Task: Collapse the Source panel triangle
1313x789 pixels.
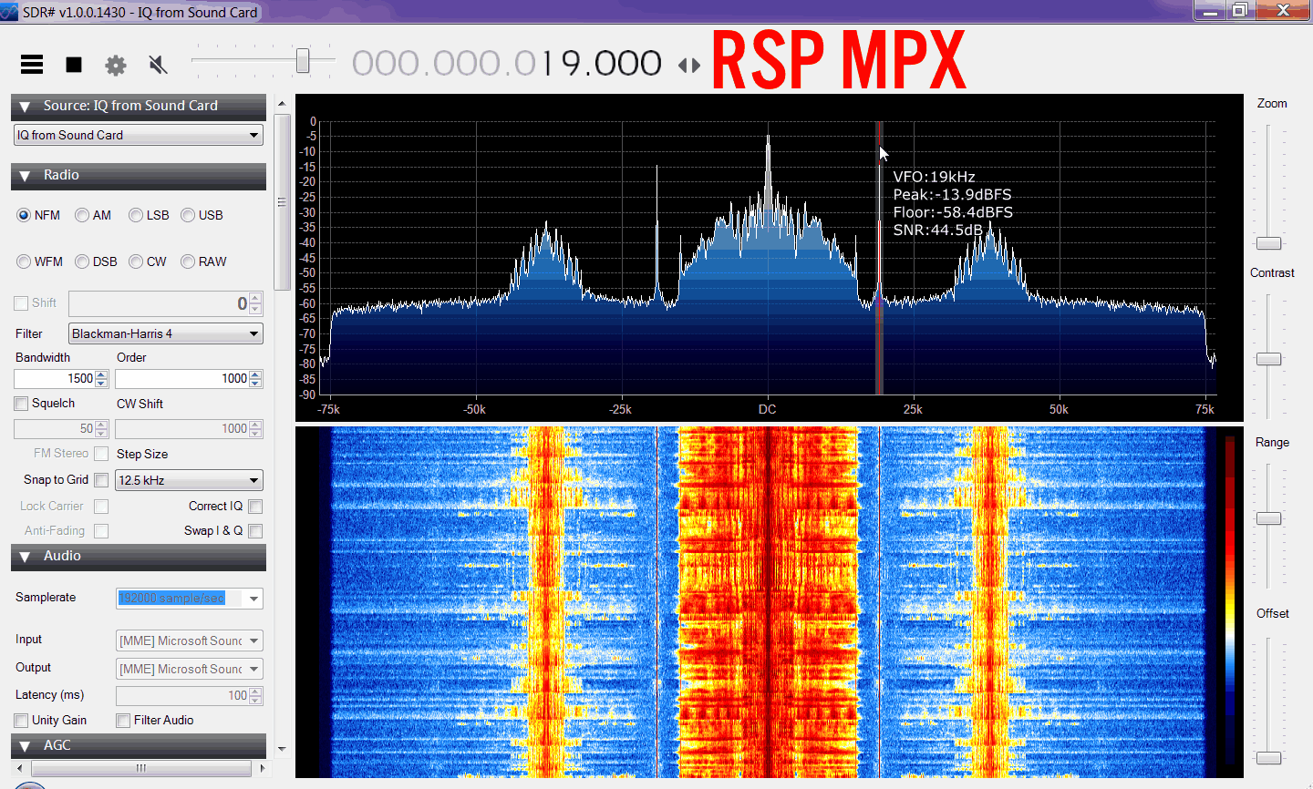Action: [25, 107]
